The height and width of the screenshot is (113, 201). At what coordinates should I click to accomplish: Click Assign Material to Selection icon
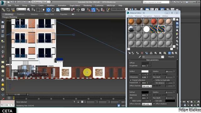[x=137, y=53]
